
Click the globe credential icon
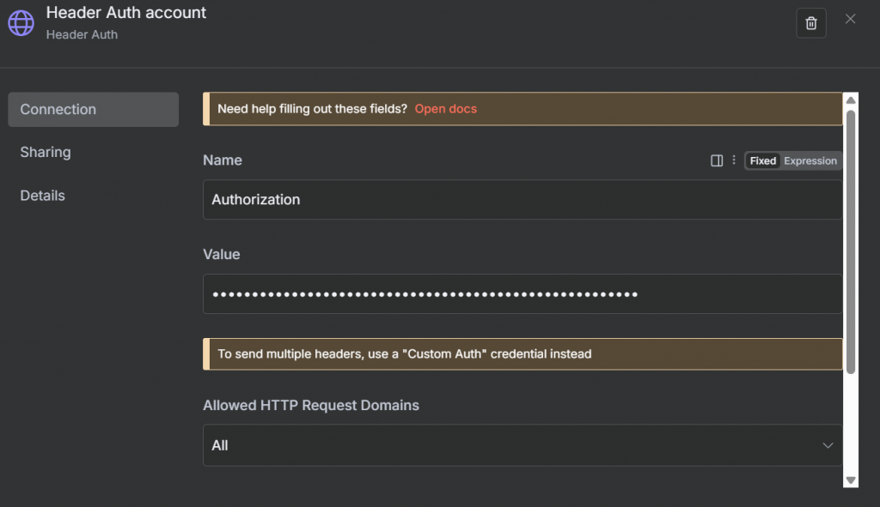coord(21,23)
